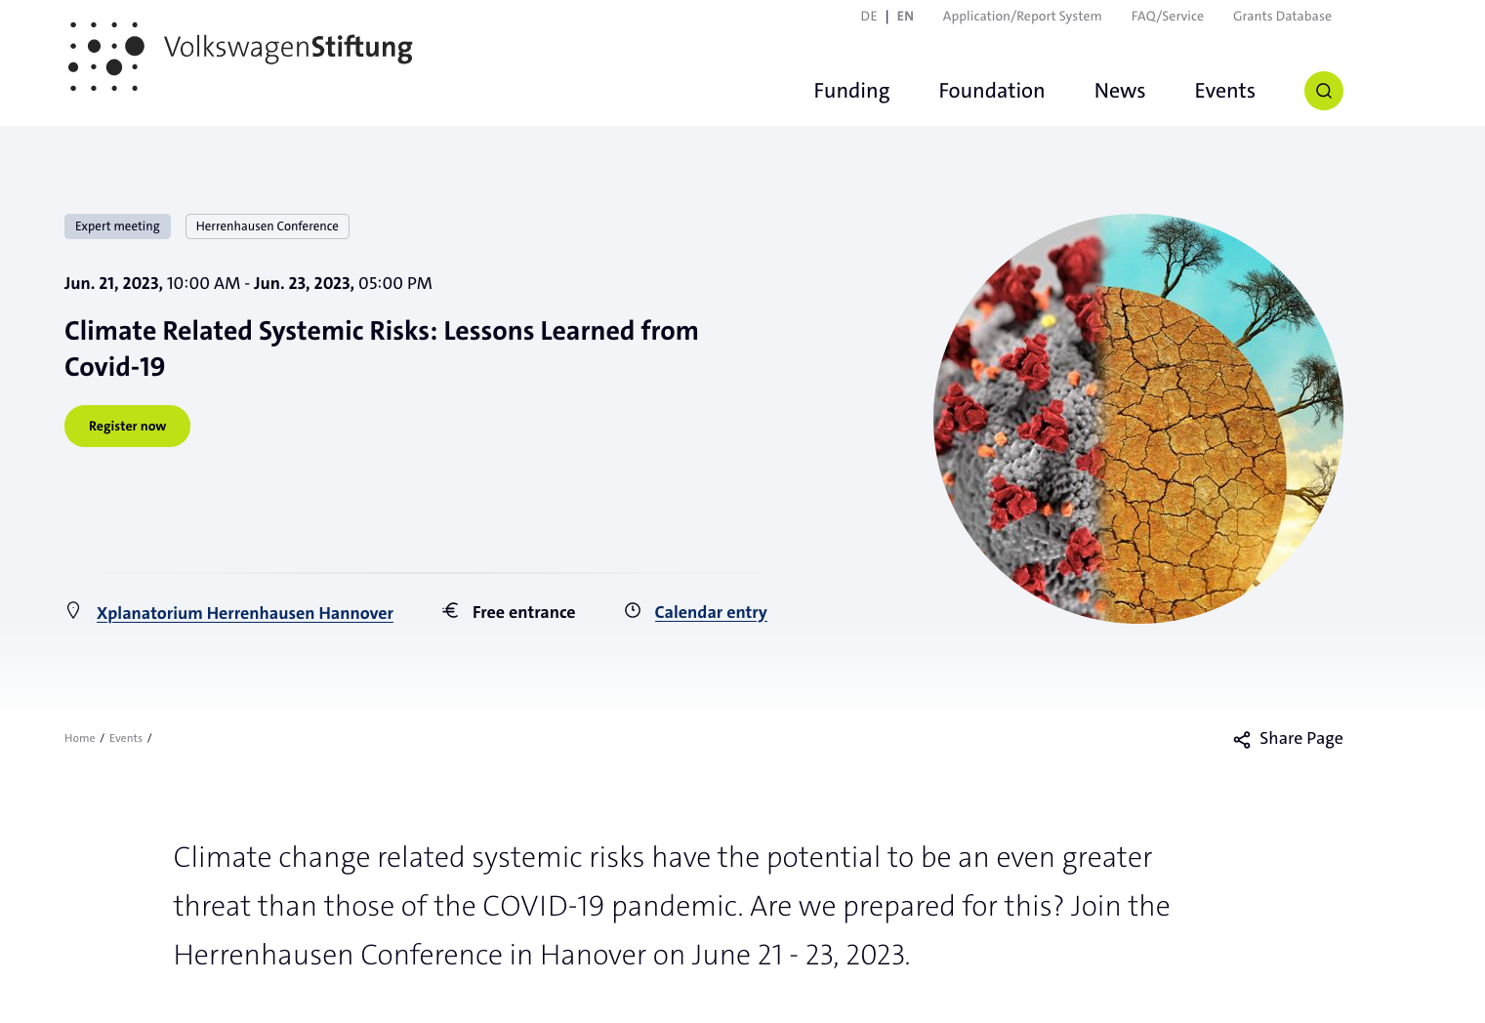
Task: Open the News menu
Action: pyautogui.click(x=1119, y=91)
